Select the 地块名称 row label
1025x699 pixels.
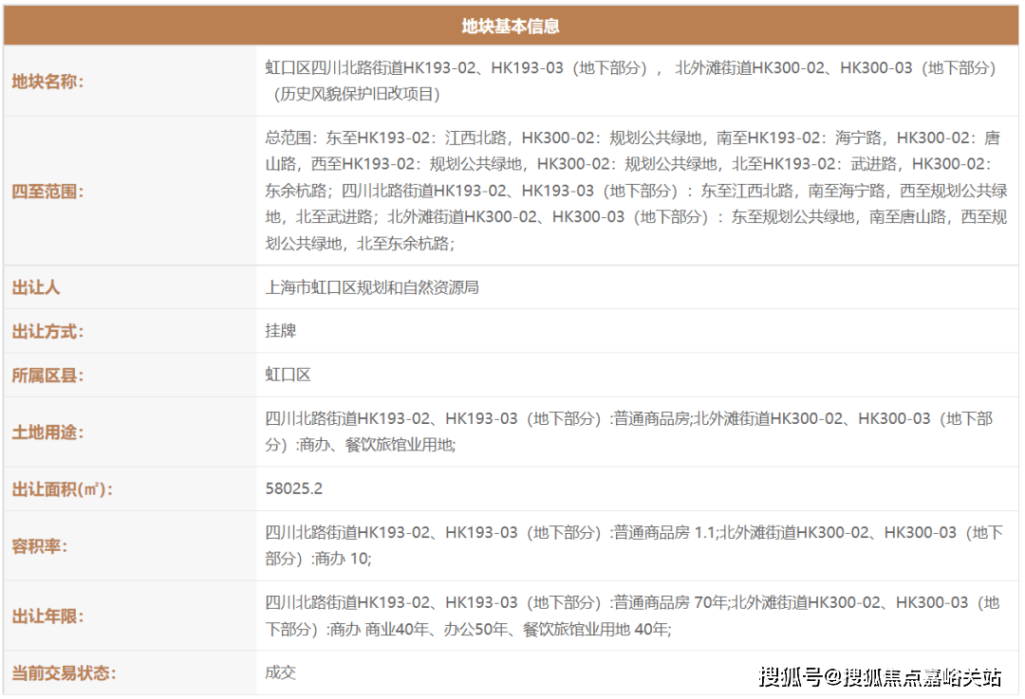47,82
